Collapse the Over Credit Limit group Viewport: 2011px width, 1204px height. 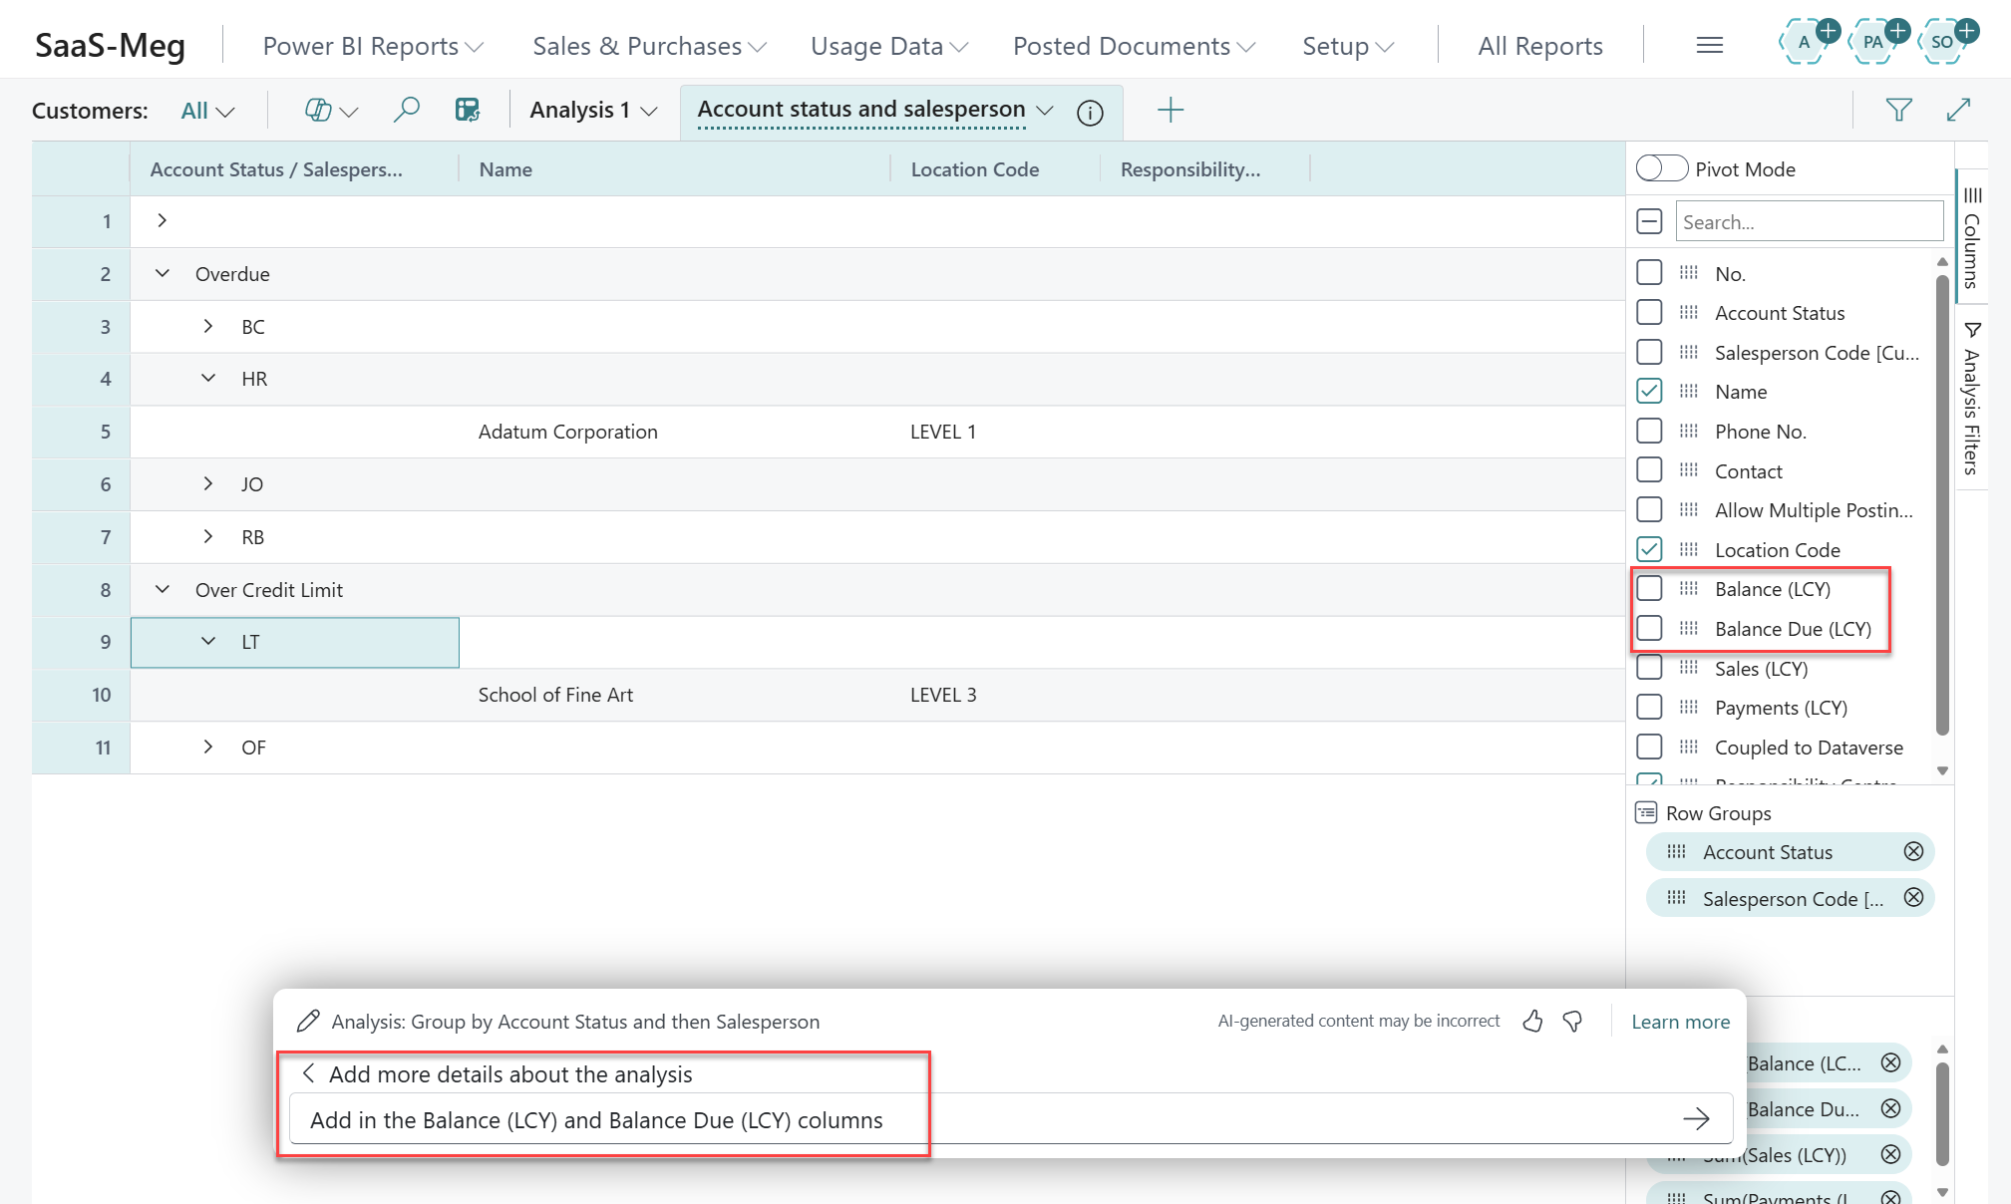point(162,589)
